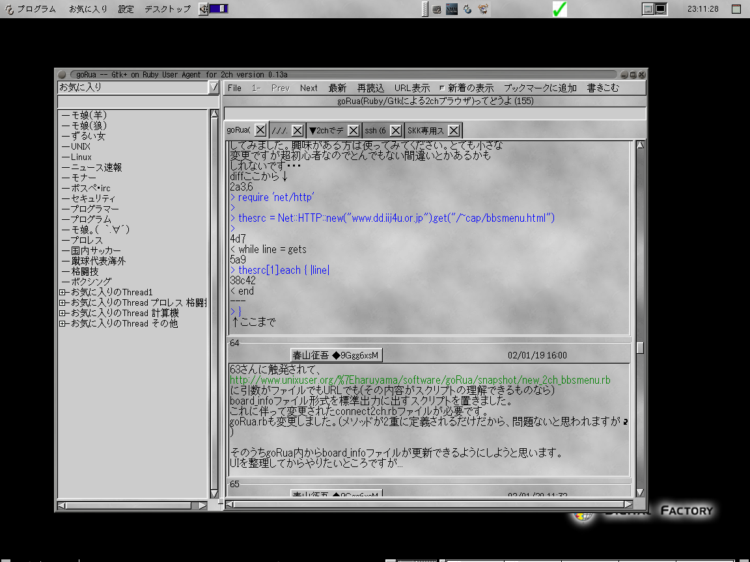The height and width of the screenshot is (562, 750).
Task: Switch to the goRua( tab
Action: coord(238,130)
